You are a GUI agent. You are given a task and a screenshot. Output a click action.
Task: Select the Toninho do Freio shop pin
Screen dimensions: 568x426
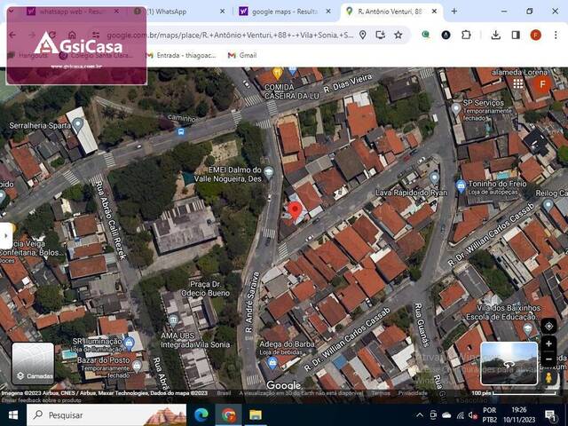461,186
